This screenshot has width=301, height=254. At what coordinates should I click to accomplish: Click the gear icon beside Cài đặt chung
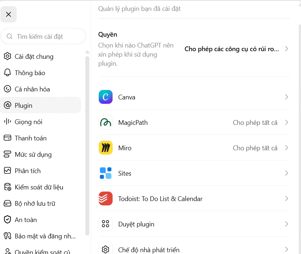point(8,56)
